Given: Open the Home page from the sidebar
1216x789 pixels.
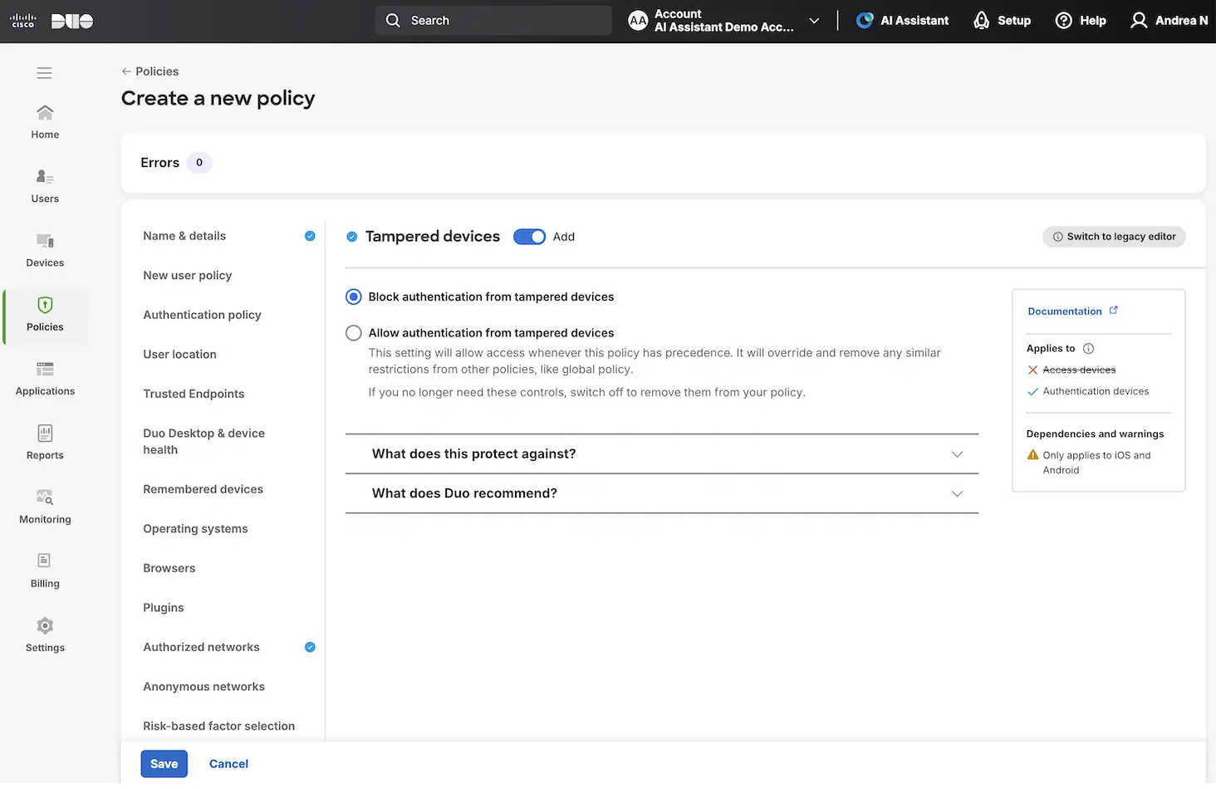Looking at the screenshot, I should tap(44, 120).
